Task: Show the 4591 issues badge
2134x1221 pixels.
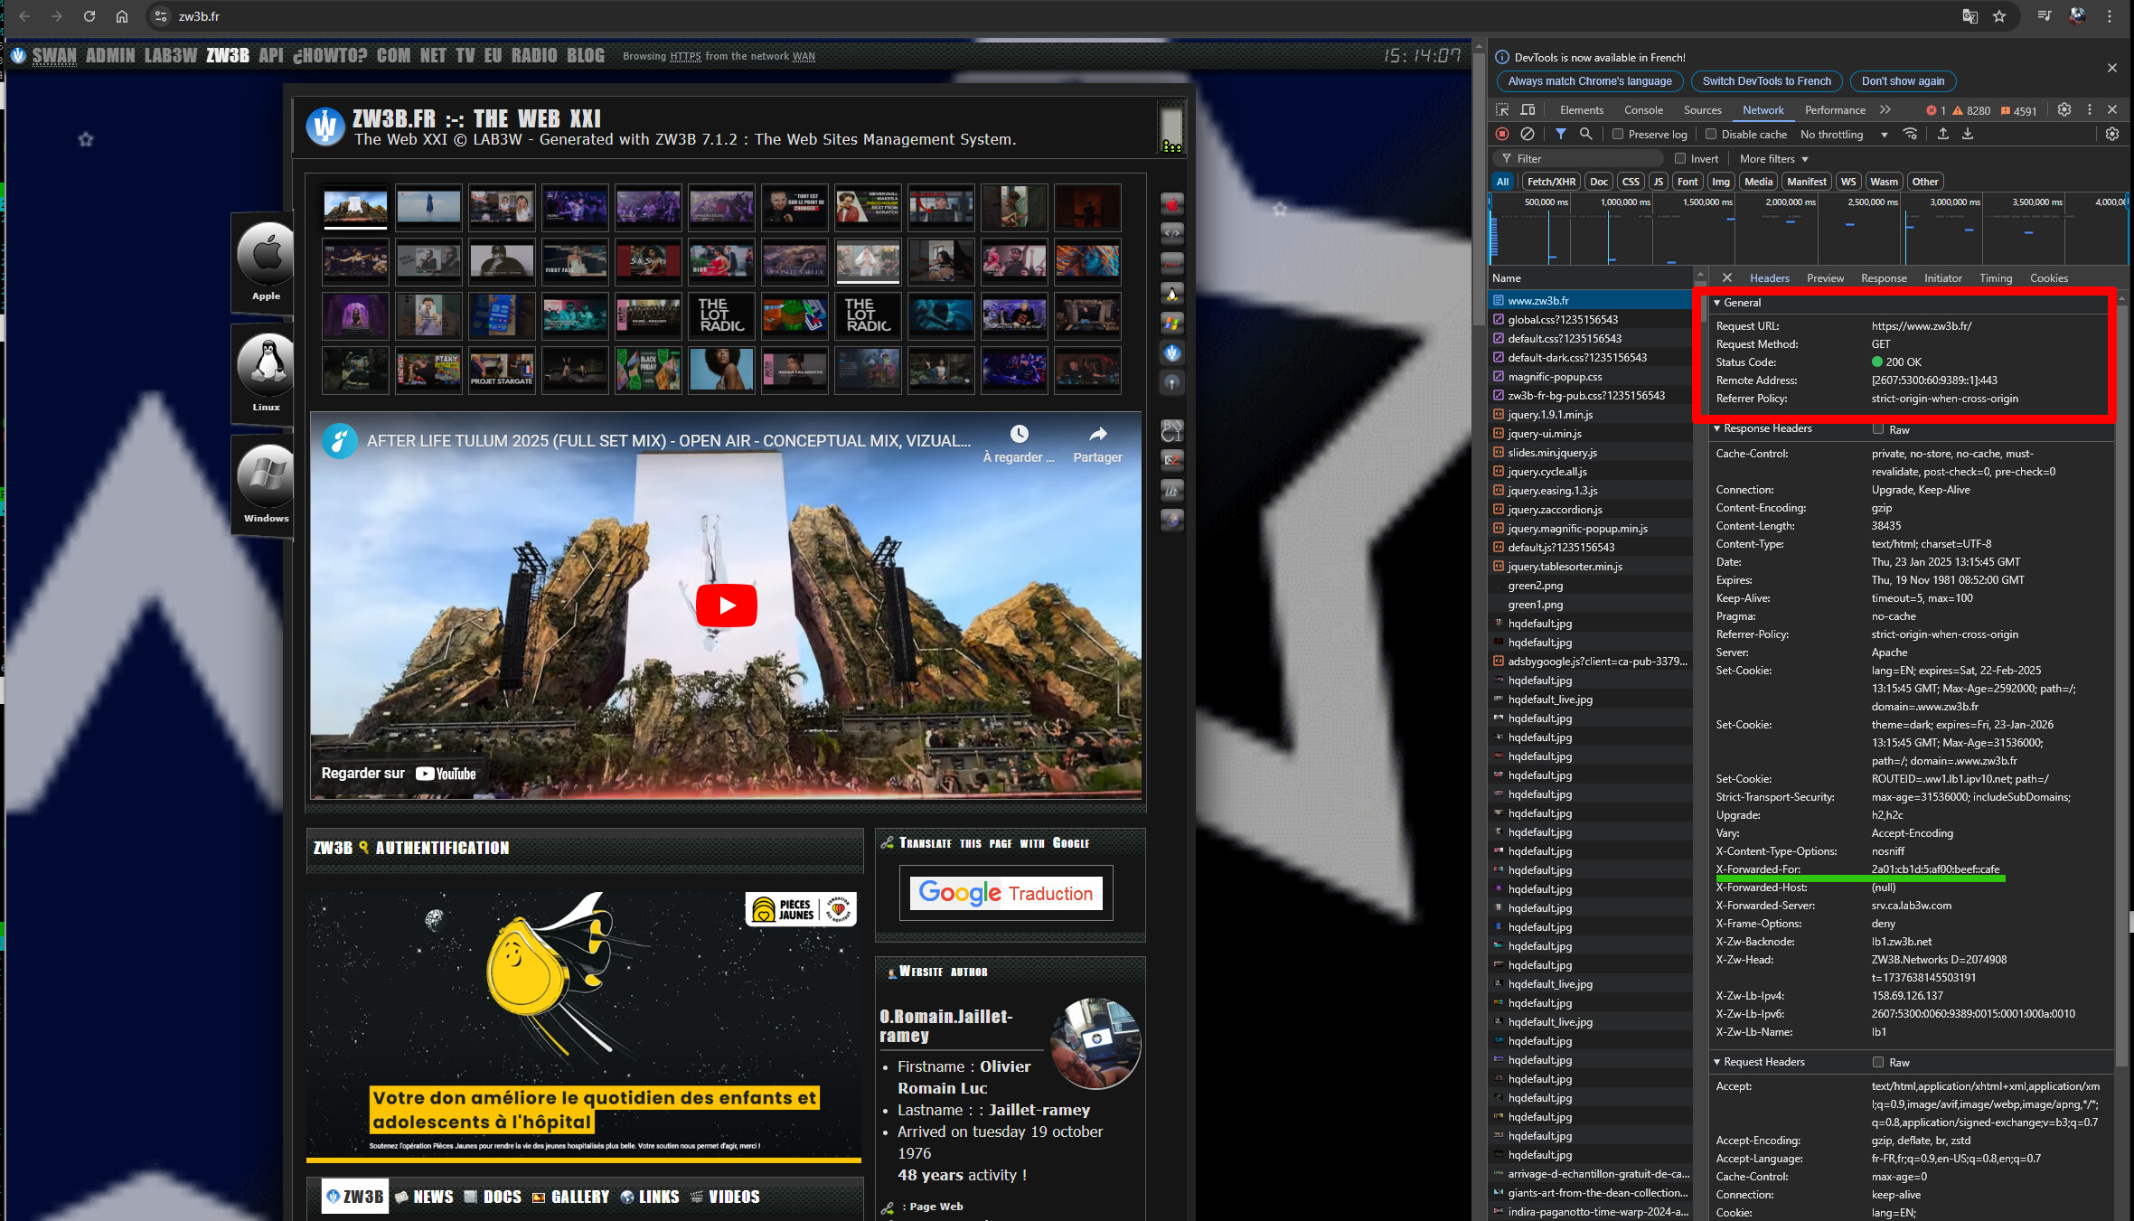Action: click(x=2019, y=111)
